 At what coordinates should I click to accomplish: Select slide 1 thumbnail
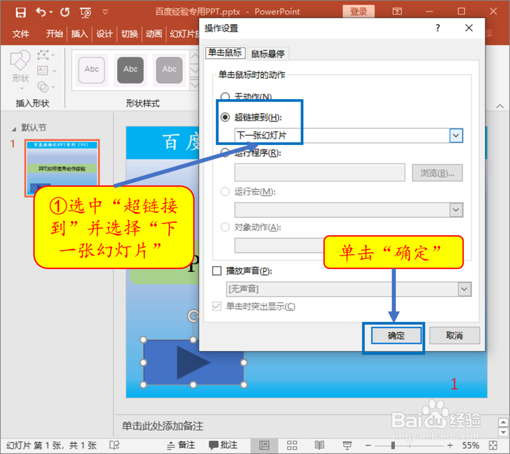click(62, 168)
